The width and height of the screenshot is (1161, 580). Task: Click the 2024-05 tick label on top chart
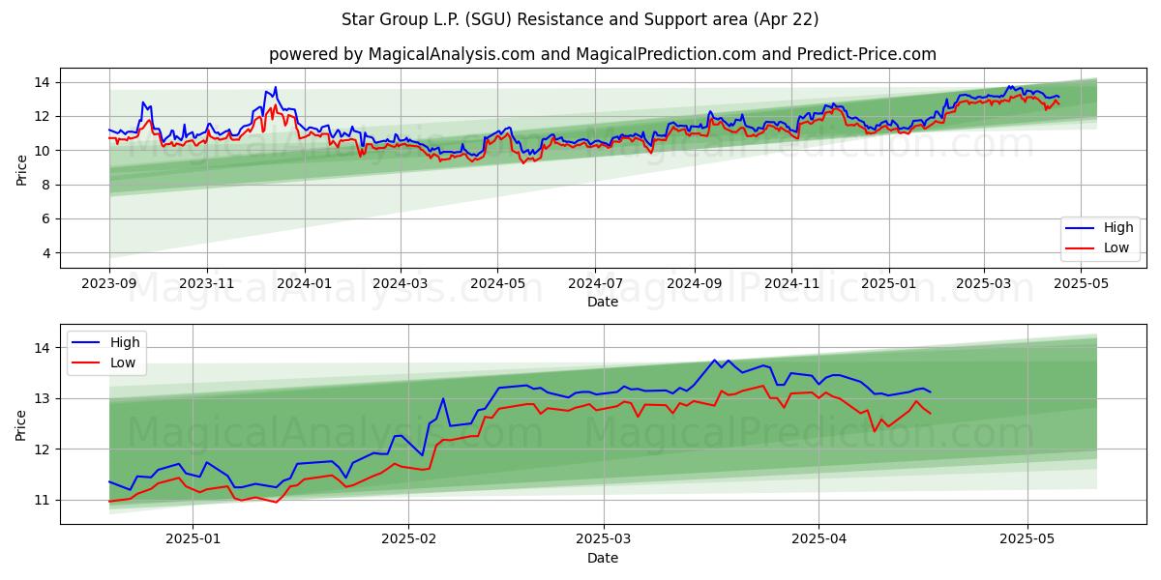click(x=498, y=284)
